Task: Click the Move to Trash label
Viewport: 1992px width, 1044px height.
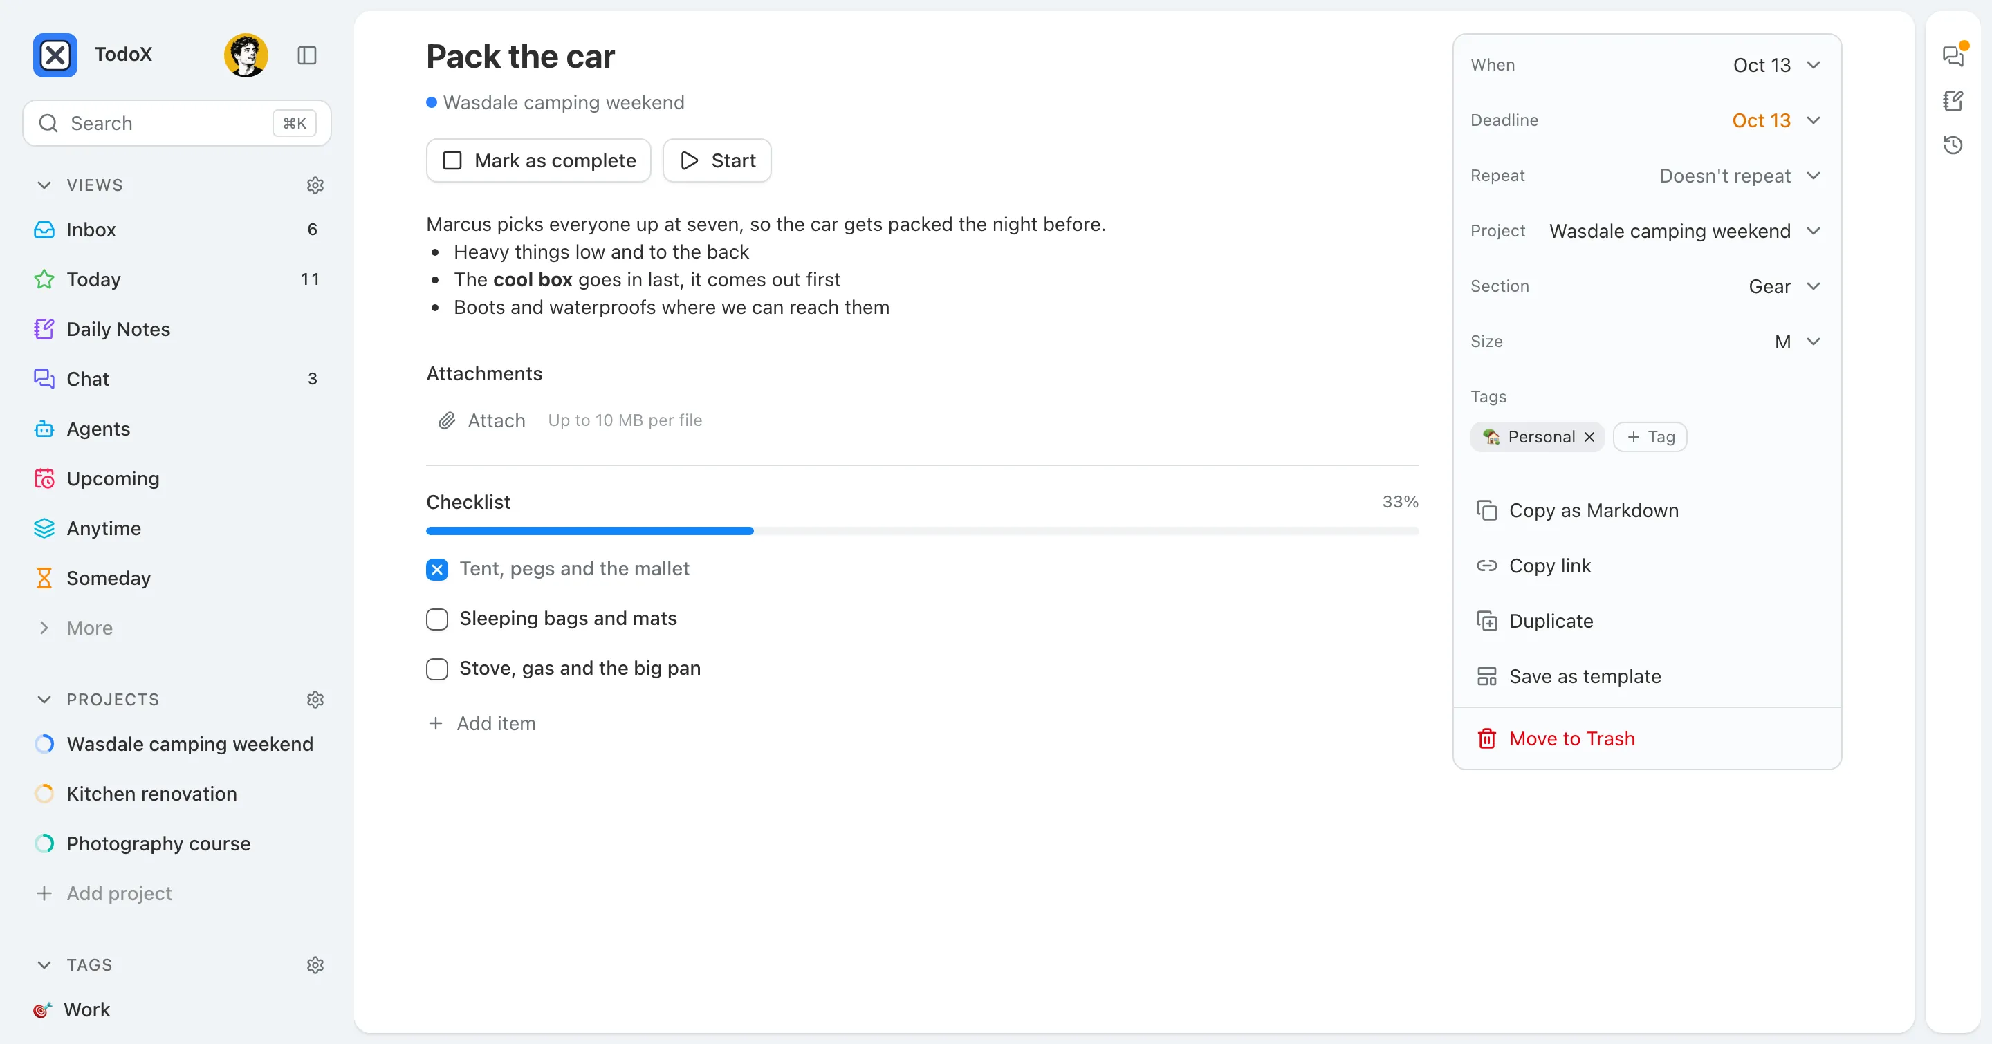Action: 1571,739
